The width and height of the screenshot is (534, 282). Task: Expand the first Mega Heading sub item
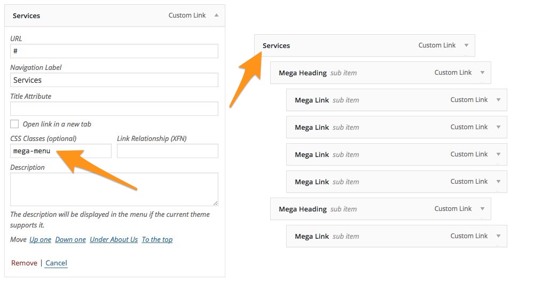(x=482, y=73)
